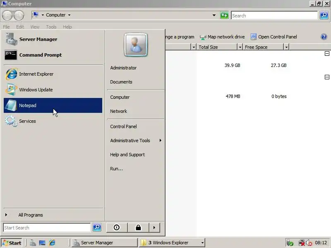Click the network tray icon
This screenshot has width=331, height=248.
(302, 243)
